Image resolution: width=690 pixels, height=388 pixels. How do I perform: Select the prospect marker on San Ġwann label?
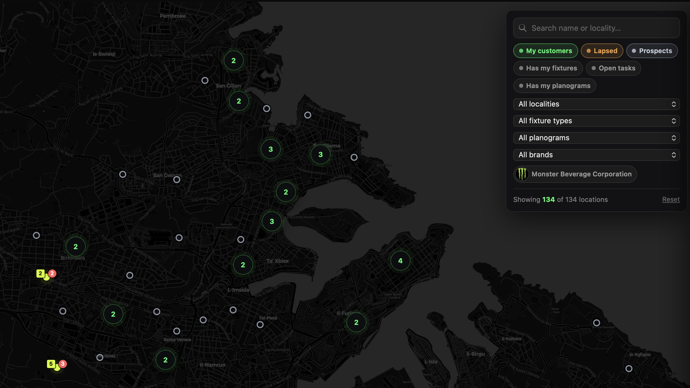177,180
